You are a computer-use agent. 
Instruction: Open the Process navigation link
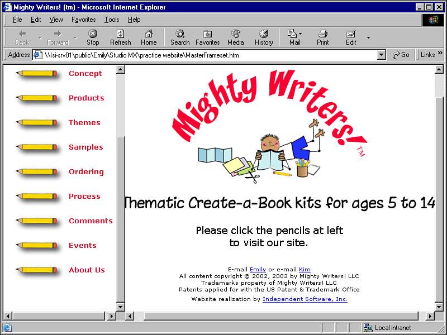pos(84,197)
